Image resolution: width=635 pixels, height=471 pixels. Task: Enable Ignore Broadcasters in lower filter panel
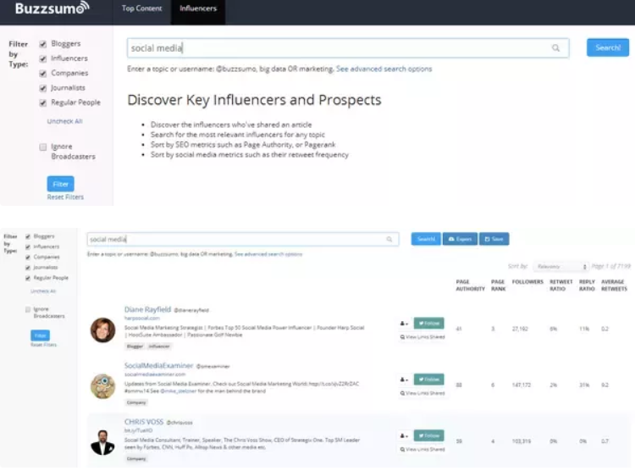pyautogui.click(x=28, y=309)
